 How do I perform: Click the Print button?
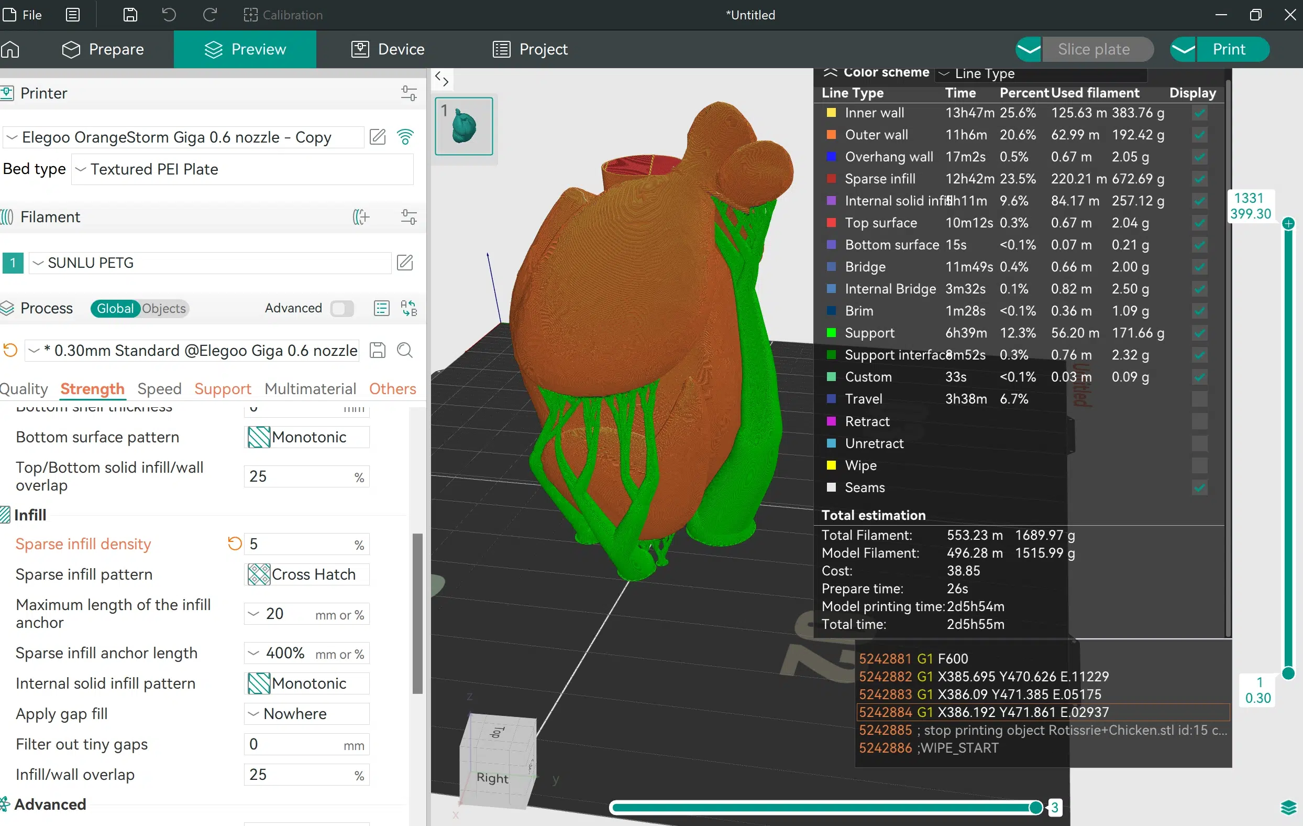point(1229,49)
